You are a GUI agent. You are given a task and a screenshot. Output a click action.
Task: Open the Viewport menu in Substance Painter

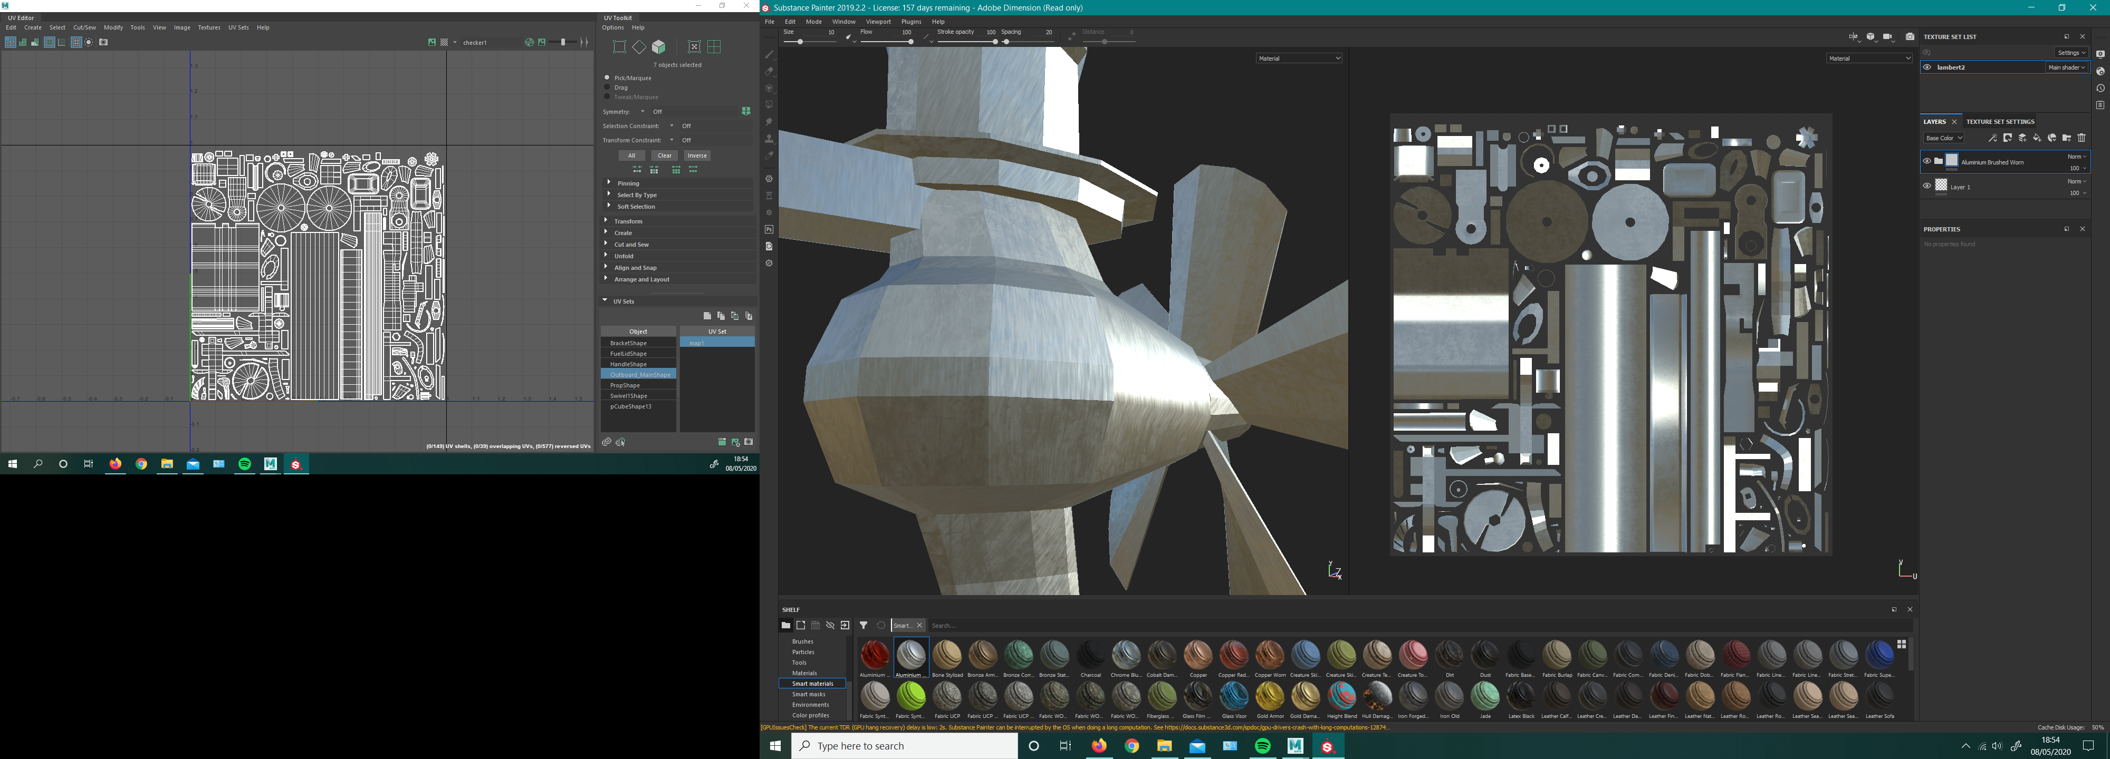tap(877, 21)
